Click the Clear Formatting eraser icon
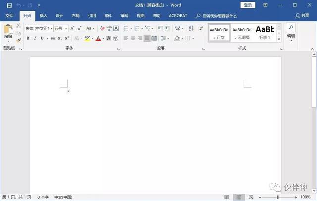317x201 pixels. (102, 29)
